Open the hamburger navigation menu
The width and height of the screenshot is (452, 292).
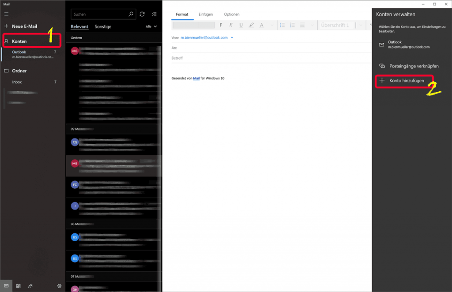(6, 14)
